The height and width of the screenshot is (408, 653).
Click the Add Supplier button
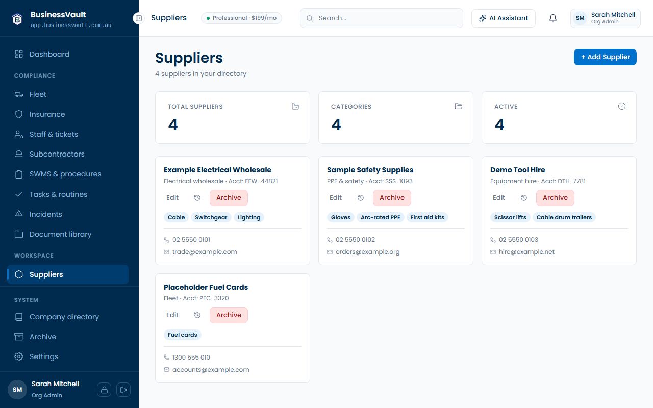click(x=605, y=57)
